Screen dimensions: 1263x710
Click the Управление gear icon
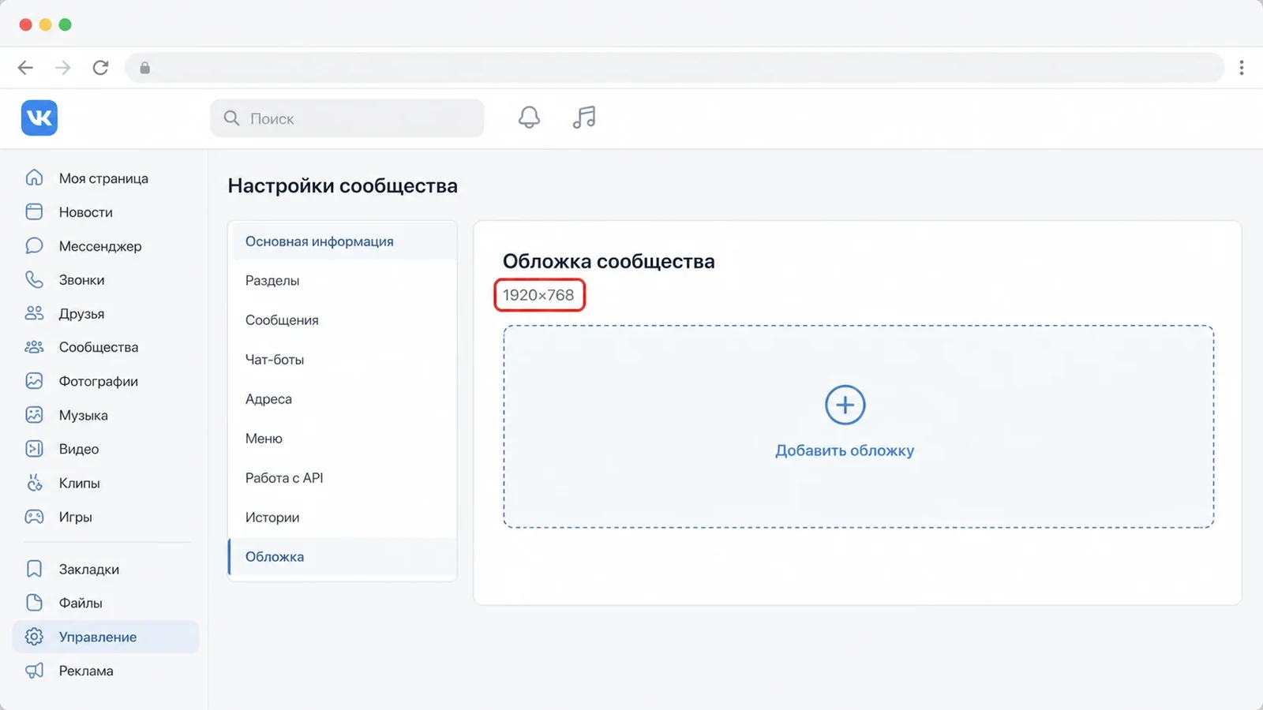(x=34, y=637)
